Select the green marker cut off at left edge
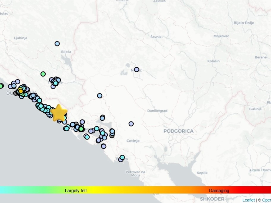271x203 pixels. pos(1,86)
